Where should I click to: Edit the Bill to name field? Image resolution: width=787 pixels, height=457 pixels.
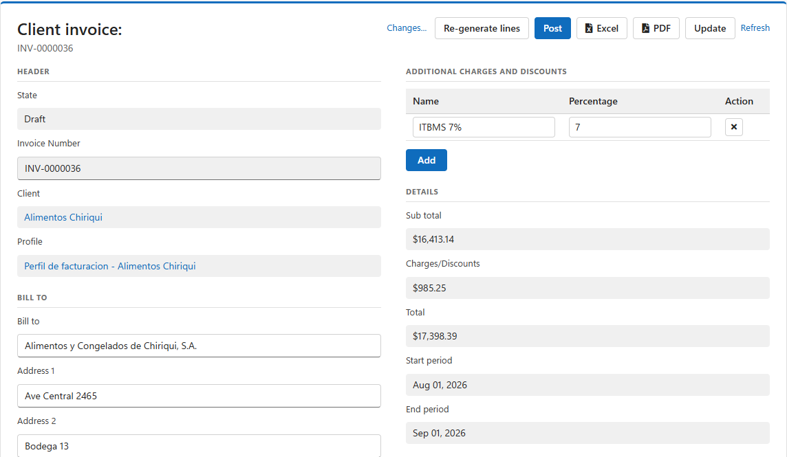tap(200, 346)
